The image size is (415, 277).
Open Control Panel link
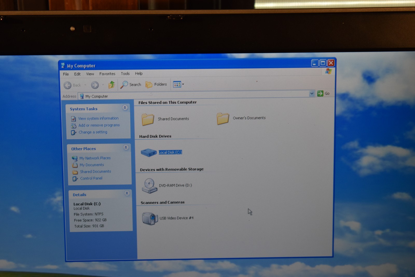[x=91, y=178]
